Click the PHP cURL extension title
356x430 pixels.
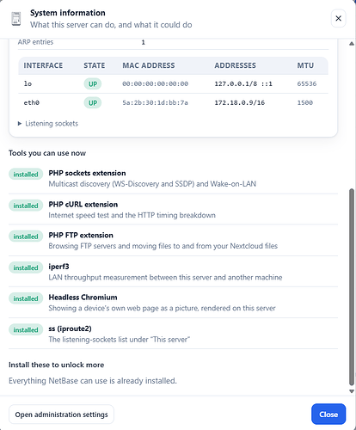(83, 205)
